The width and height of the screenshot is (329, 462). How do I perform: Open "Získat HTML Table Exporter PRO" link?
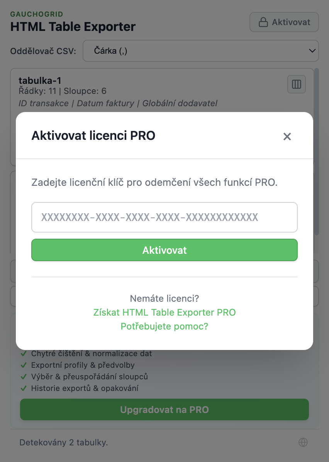pyautogui.click(x=164, y=312)
